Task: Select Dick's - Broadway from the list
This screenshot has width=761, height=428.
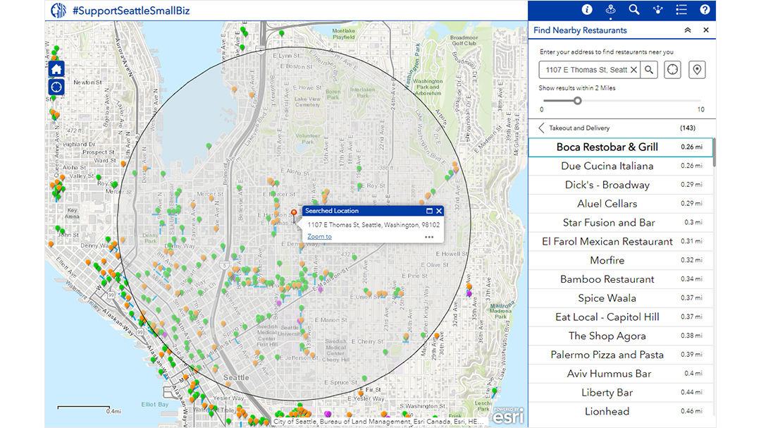Action: [x=607, y=184]
